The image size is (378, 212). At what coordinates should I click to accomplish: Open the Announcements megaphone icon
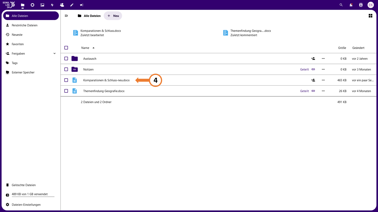(82, 5)
